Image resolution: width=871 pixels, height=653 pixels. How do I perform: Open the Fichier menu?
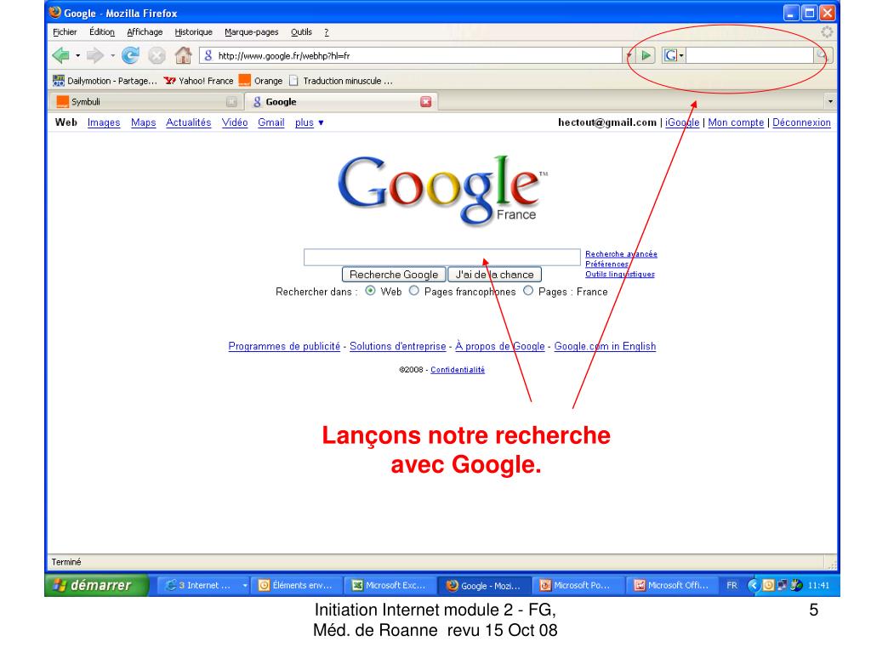65,32
